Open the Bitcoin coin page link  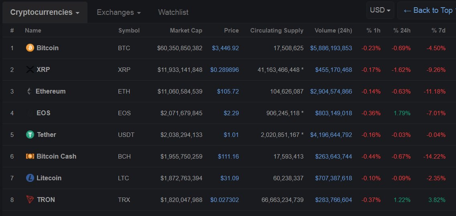tap(47, 48)
